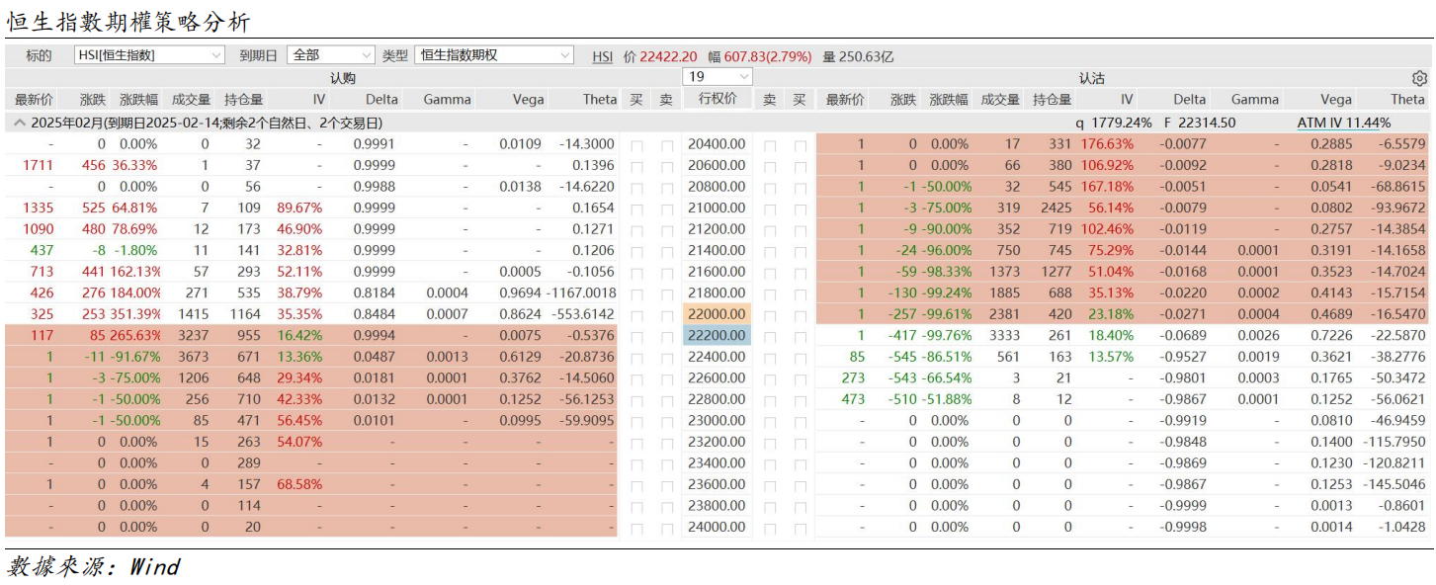Click the 认沽 puts section header
Image resolution: width=1436 pixels, height=585 pixels.
1091,78
